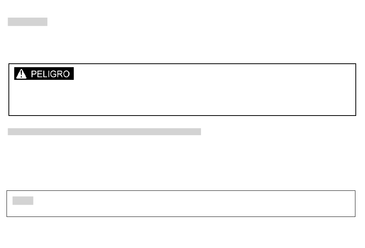Screen dimensions: 365x248
Task: Click the long gray section heading bar
Action: point(104,132)
